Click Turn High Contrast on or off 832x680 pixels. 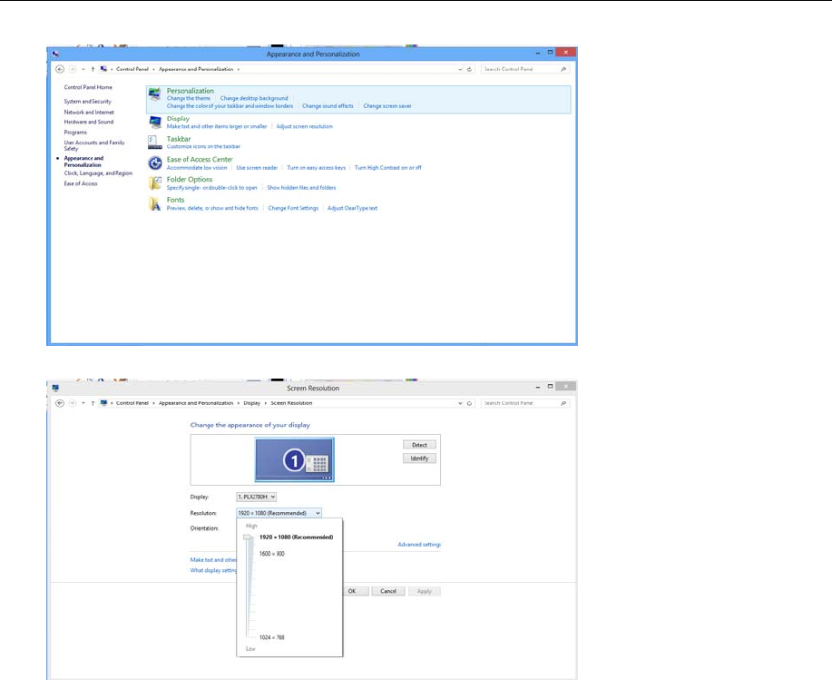tap(388, 168)
